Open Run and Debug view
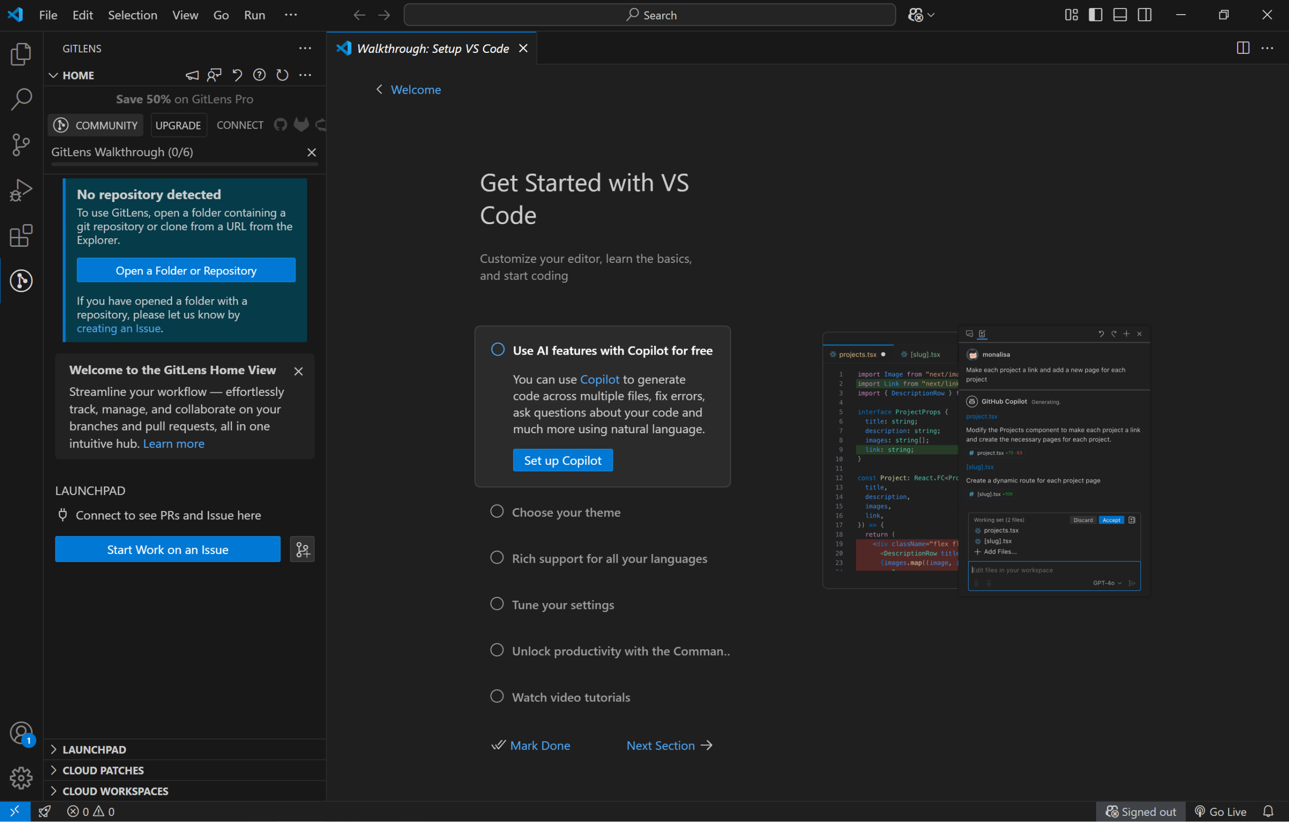This screenshot has width=1289, height=822. pyautogui.click(x=21, y=190)
